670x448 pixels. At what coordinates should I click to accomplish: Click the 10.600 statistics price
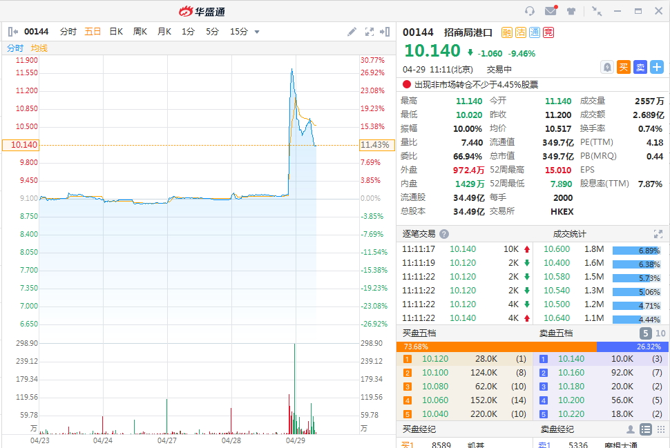pyautogui.click(x=556, y=249)
